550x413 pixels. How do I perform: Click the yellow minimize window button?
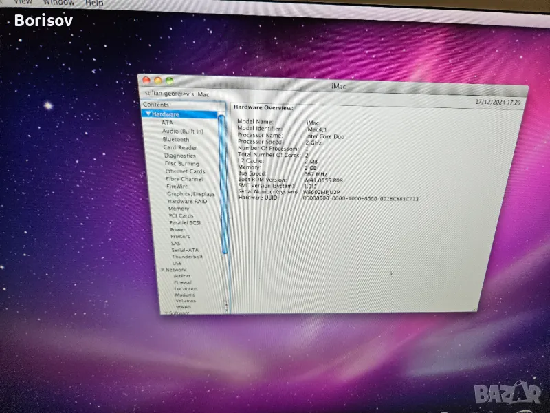point(157,81)
